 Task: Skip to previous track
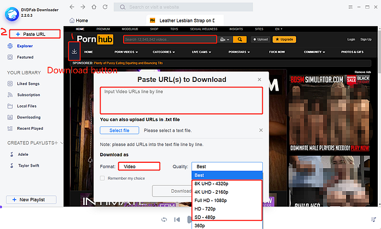(x=177, y=220)
